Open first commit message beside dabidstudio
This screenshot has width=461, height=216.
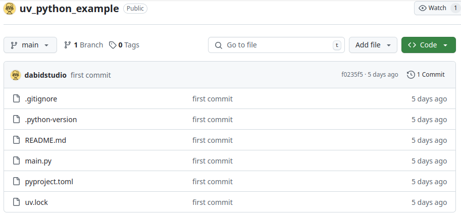click(91, 75)
